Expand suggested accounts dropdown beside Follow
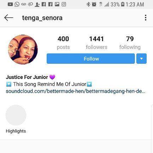153x153 pixels. pos(141,58)
